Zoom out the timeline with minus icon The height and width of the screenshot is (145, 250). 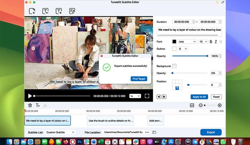point(201,105)
